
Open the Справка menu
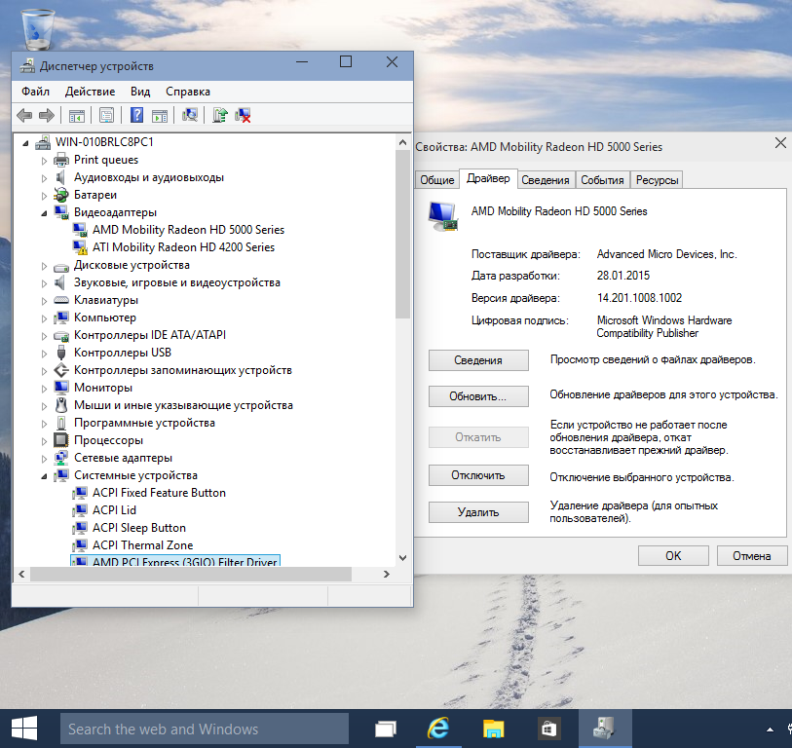[x=188, y=92]
